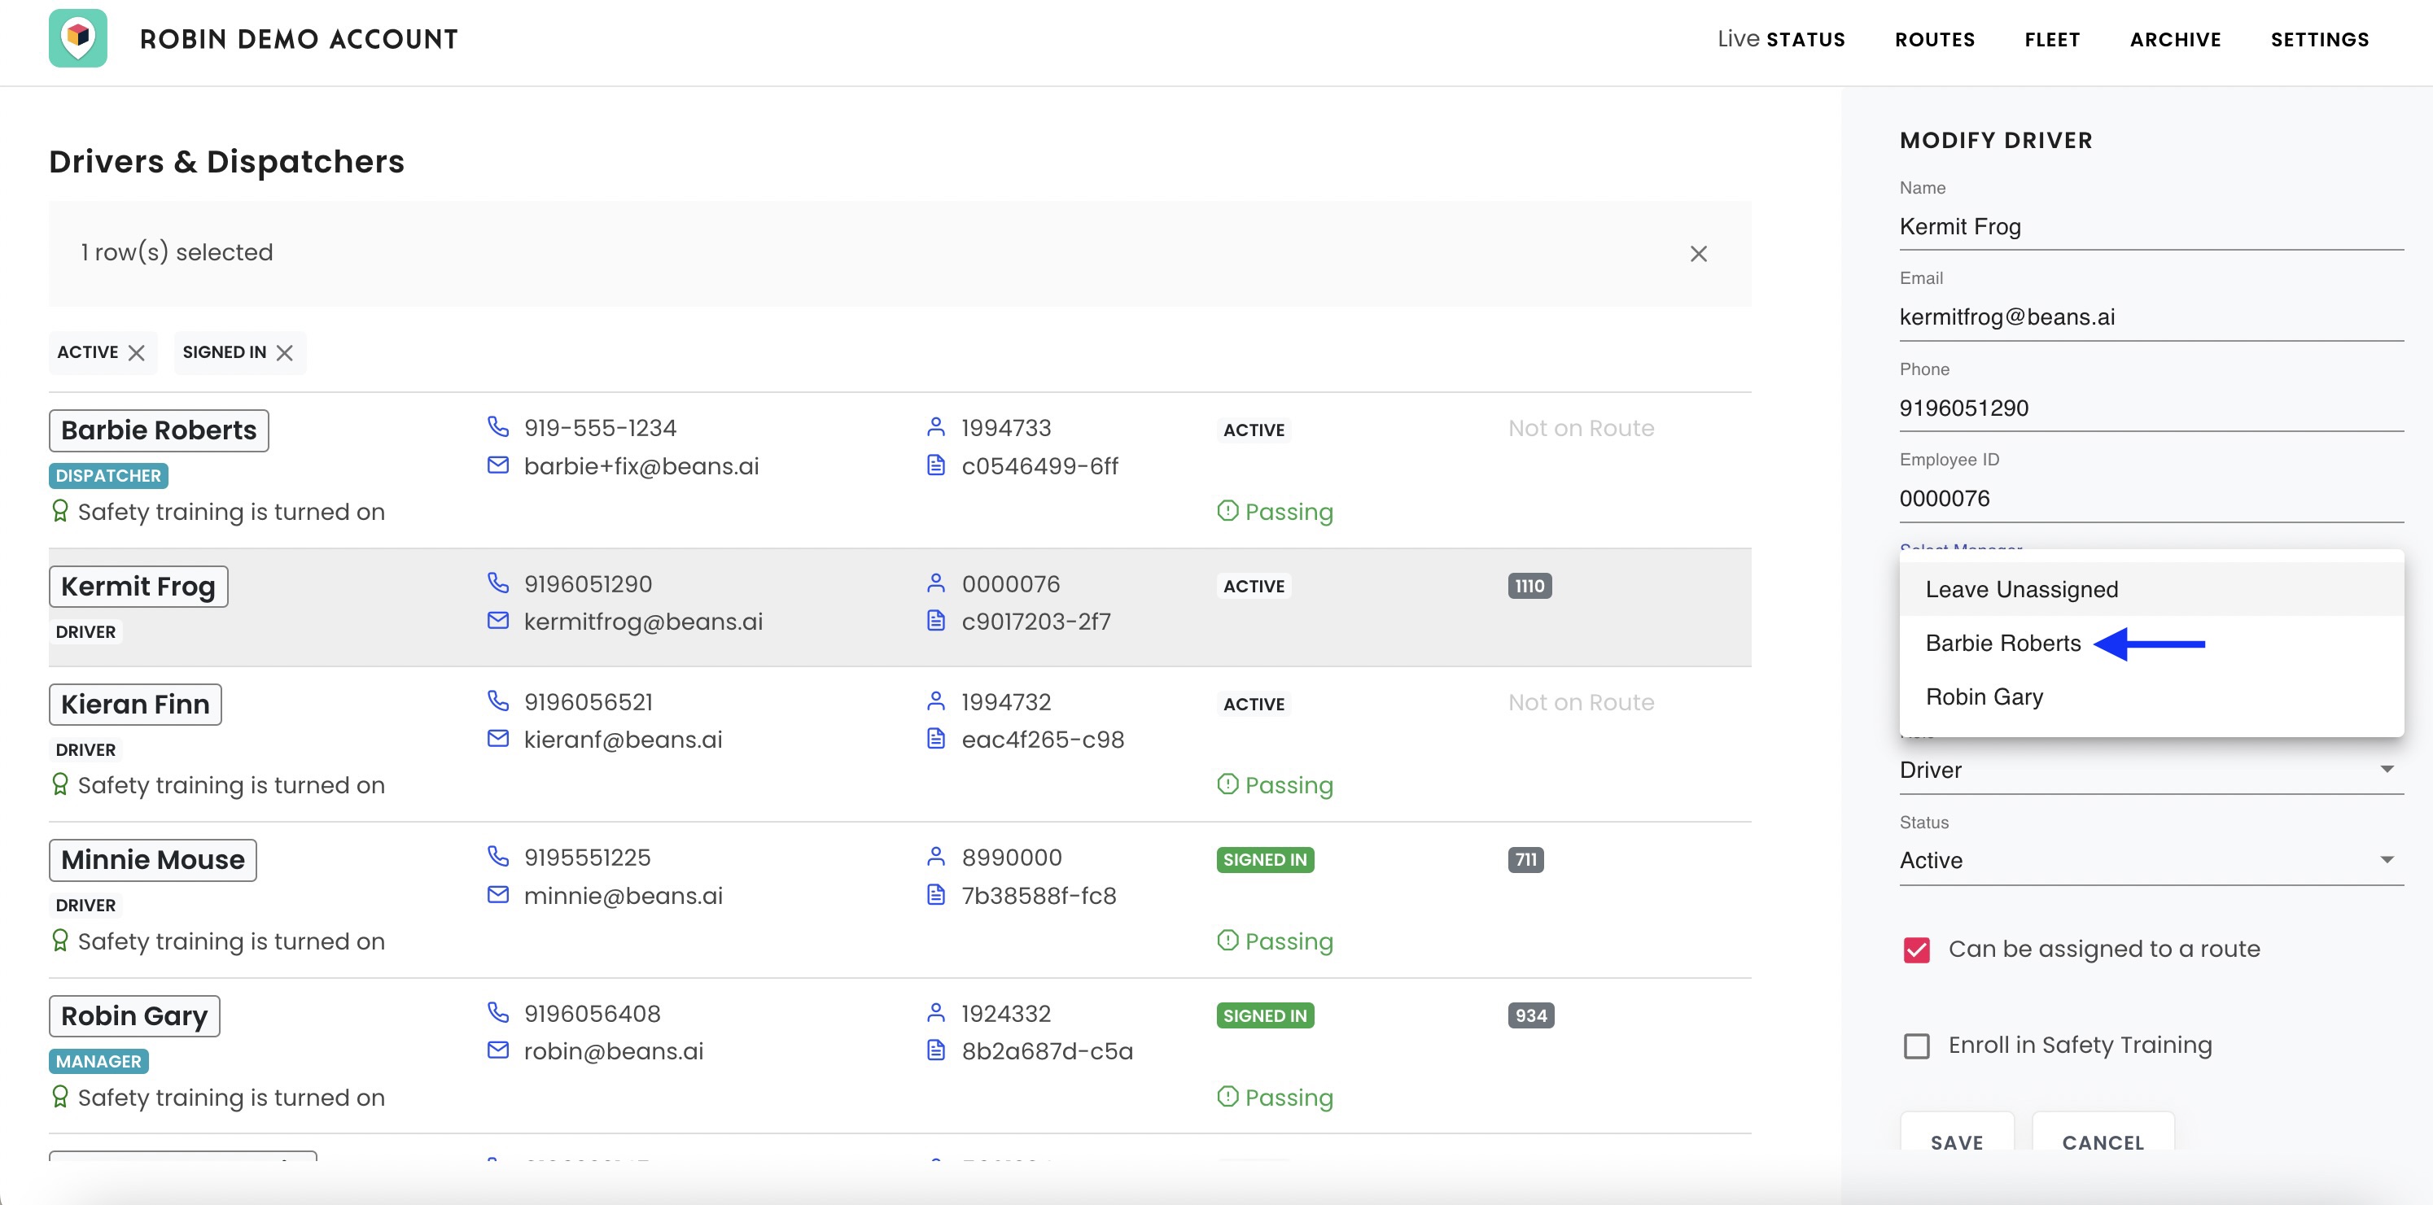This screenshot has height=1205, width=2433.
Task: Dismiss the row selection banner with X
Action: pos(1697,253)
